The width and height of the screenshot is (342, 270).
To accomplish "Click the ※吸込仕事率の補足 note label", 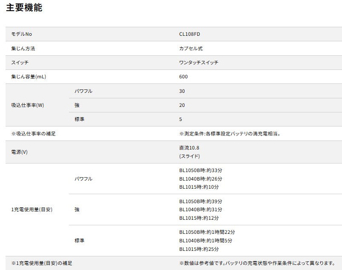I will [33, 134].
